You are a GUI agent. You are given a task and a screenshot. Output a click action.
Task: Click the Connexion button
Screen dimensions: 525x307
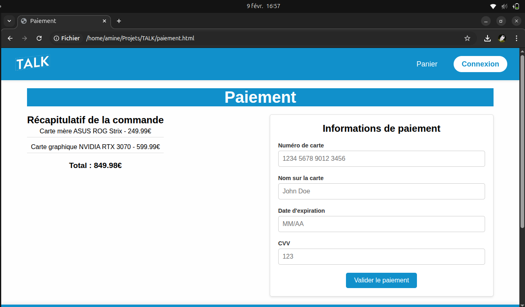(480, 64)
